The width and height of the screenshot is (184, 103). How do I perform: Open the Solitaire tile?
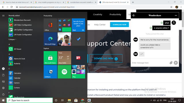(50, 72)
